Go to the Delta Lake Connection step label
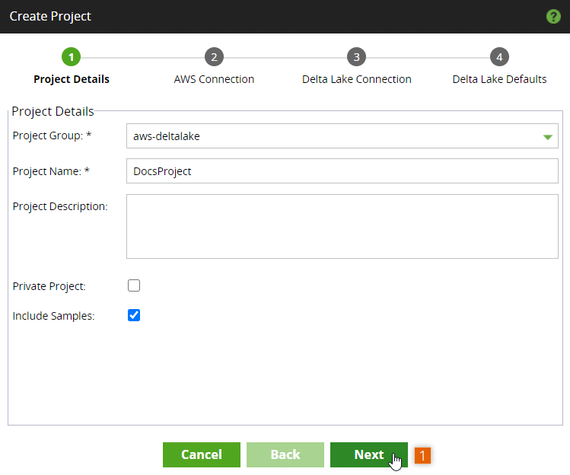The height and width of the screenshot is (475, 570). tap(357, 79)
